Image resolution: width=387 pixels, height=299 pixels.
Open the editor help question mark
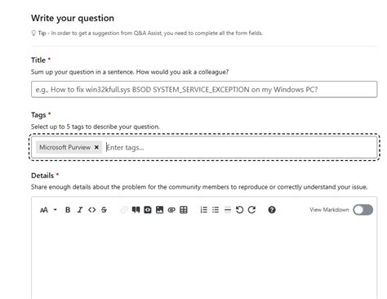tap(272, 210)
